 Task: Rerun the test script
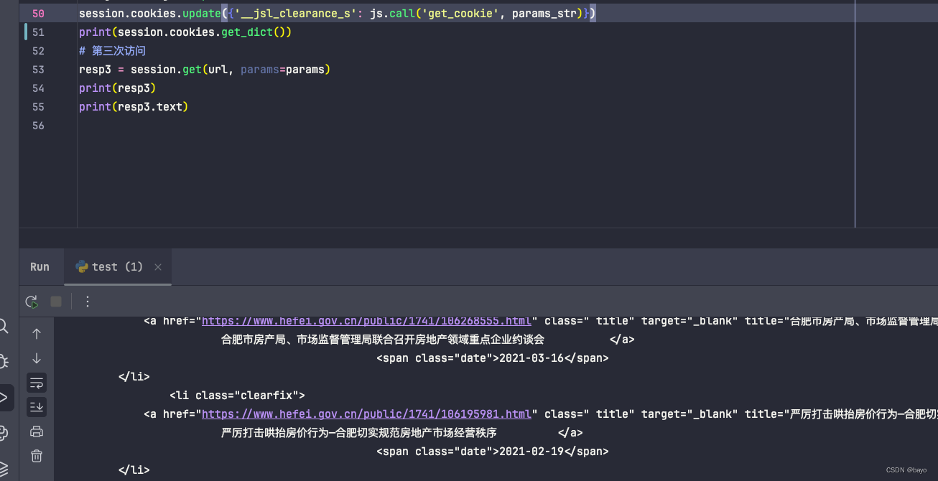click(32, 302)
